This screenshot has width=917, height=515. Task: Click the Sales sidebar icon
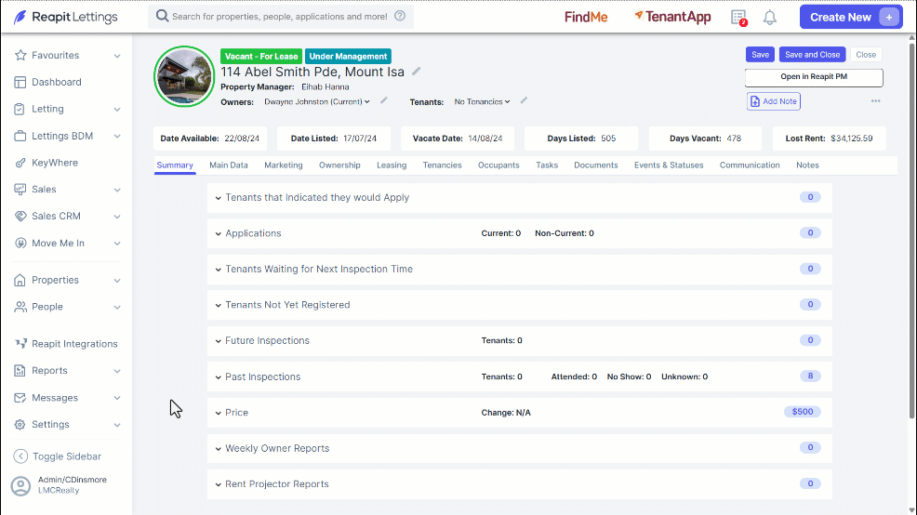pos(20,190)
